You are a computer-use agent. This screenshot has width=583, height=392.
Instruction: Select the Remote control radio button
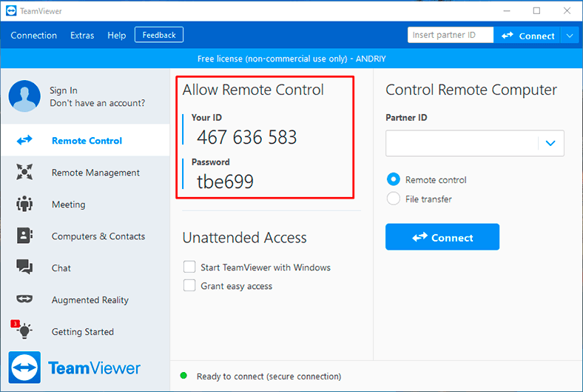point(394,179)
